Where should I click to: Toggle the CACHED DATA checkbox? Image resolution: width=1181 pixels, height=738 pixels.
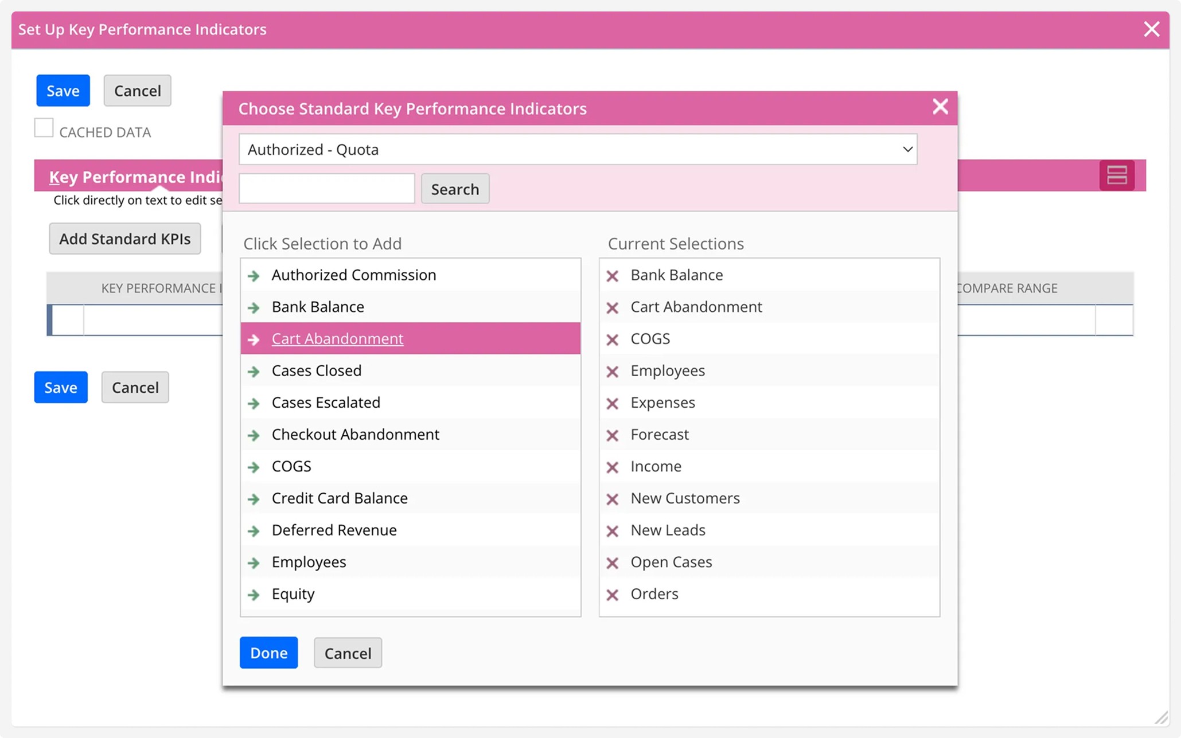click(x=43, y=127)
